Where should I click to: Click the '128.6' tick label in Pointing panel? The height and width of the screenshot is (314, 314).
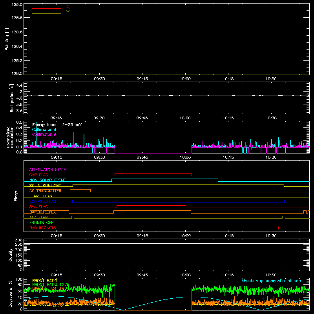(17, 32)
